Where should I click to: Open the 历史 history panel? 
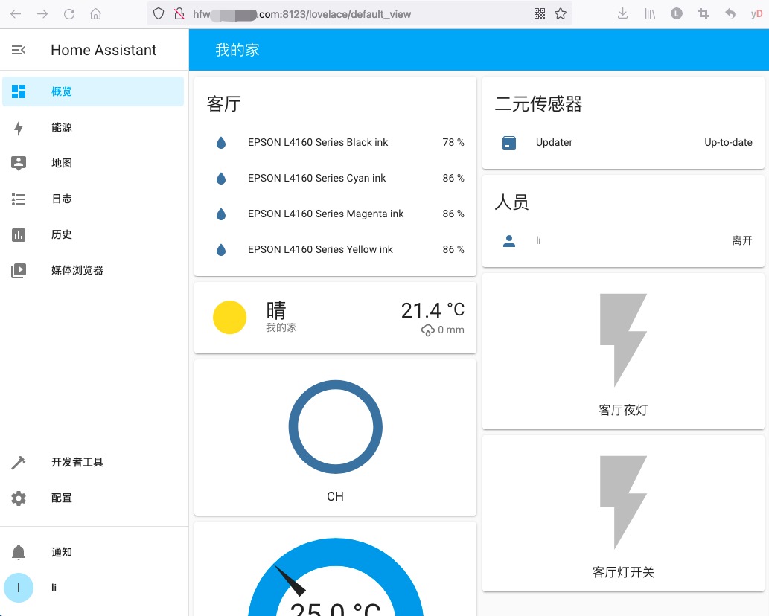(93, 235)
